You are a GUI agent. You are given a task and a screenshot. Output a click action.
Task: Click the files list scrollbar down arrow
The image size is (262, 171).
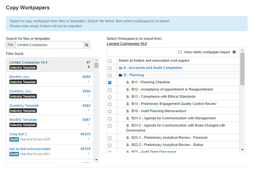(x=97, y=160)
